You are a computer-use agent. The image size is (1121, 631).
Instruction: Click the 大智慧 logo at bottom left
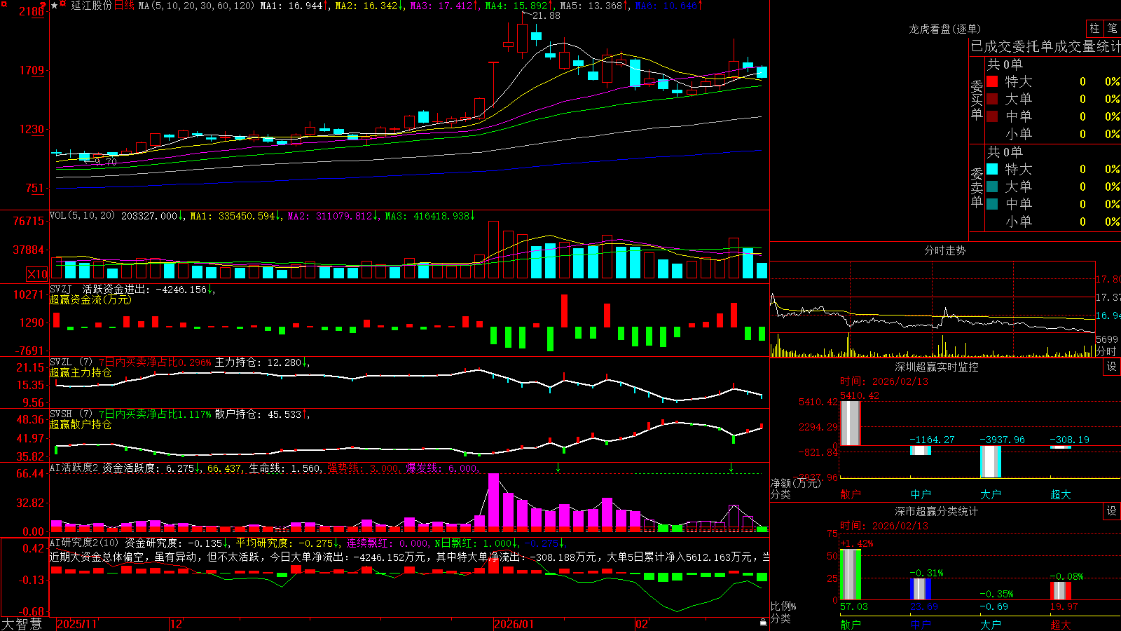(22, 623)
